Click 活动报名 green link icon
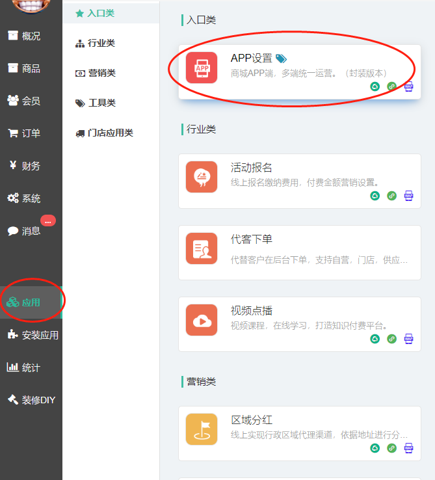 [392, 196]
